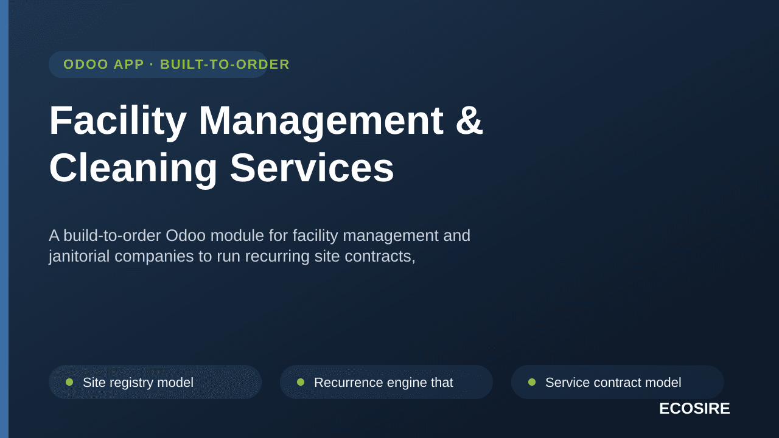Click the green dot beside 'Site registry model'

point(69,382)
